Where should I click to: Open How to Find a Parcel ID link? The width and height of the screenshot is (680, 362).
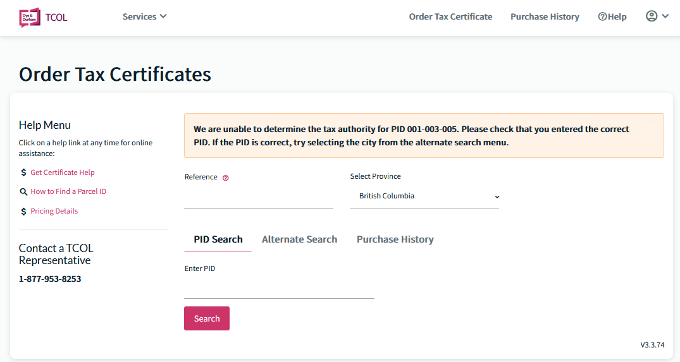click(68, 191)
